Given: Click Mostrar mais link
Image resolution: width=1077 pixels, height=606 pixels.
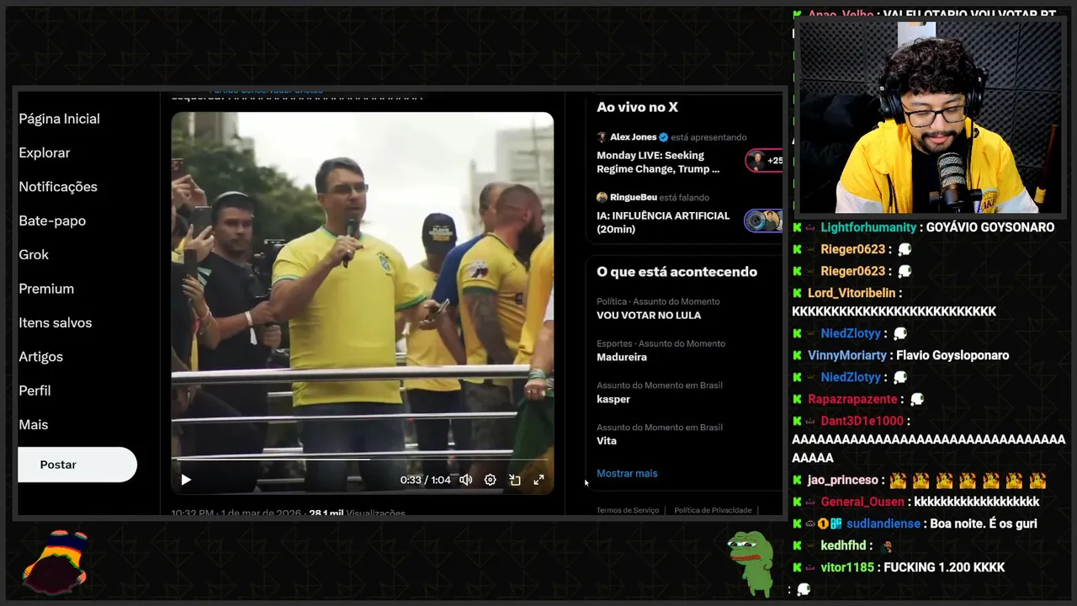Looking at the screenshot, I should tap(627, 474).
